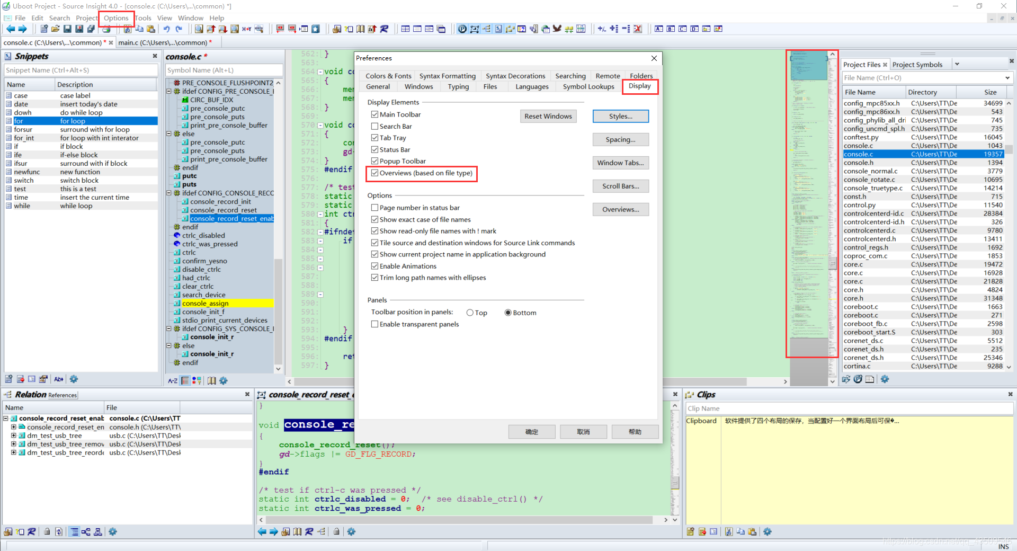
Task: Switch to Colors & Fonts tab
Action: pyautogui.click(x=388, y=76)
